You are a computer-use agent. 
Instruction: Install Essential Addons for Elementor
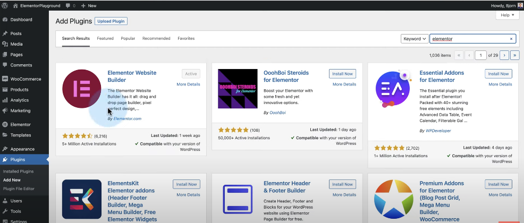[498, 74]
